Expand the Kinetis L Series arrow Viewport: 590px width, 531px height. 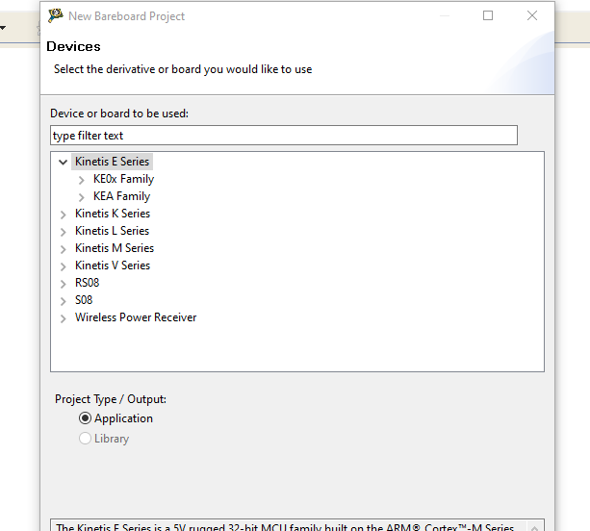point(64,232)
